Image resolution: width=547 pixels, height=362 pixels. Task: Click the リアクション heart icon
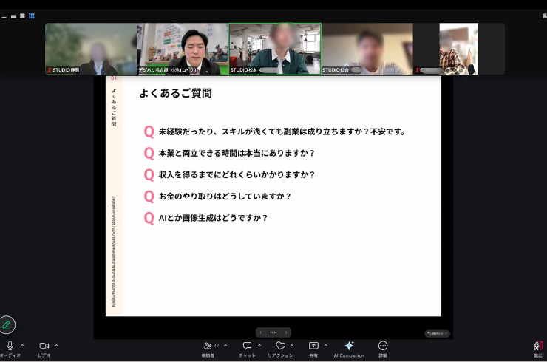click(280, 346)
